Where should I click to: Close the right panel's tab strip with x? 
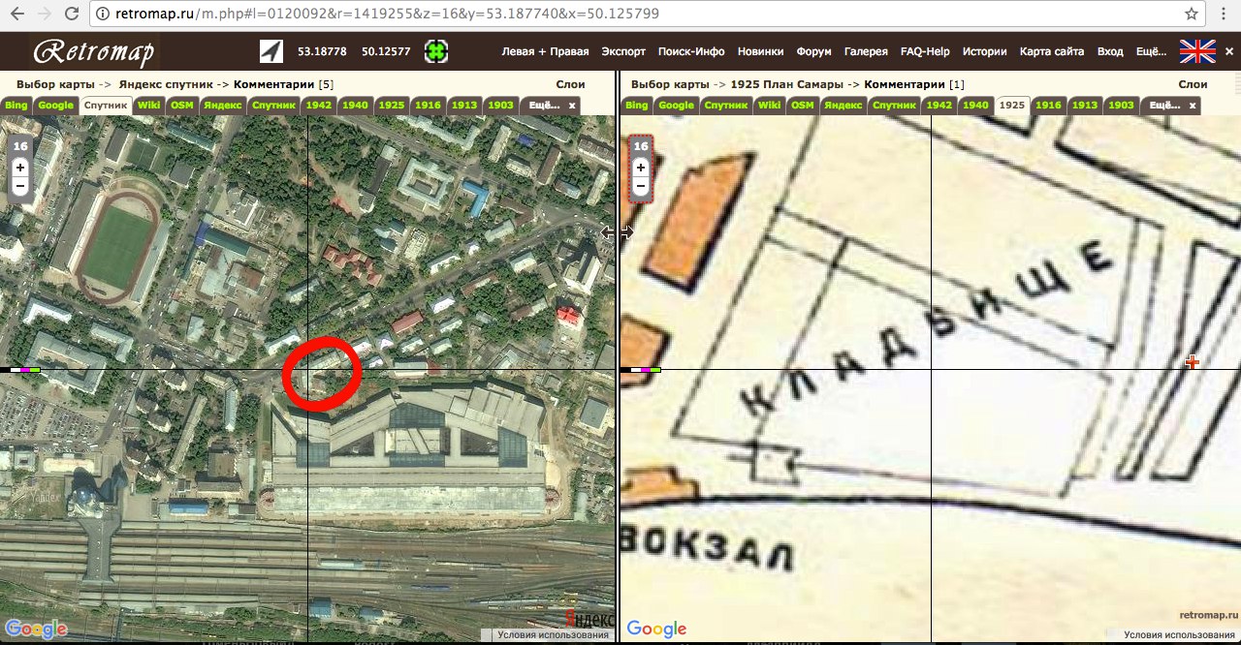point(1193,106)
